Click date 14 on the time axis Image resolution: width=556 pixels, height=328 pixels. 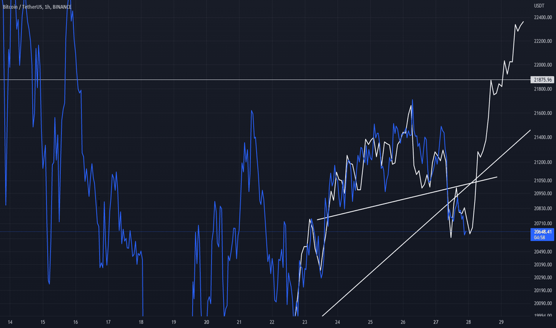click(10, 322)
